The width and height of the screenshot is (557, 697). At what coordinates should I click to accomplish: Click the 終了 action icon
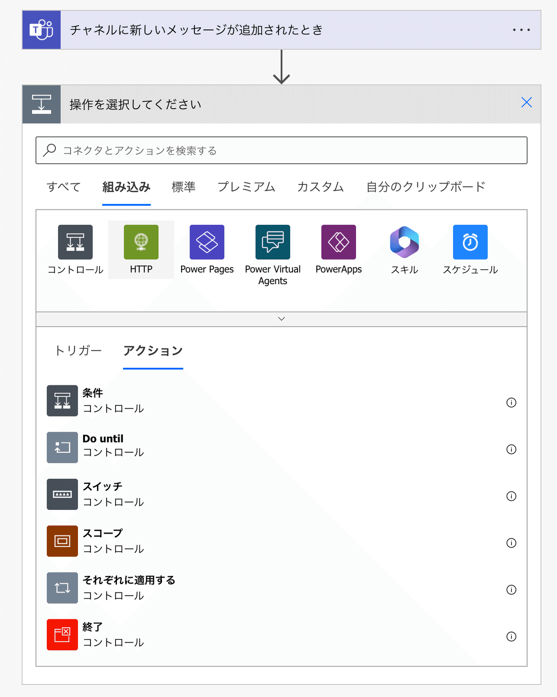pyautogui.click(x=62, y=635)
